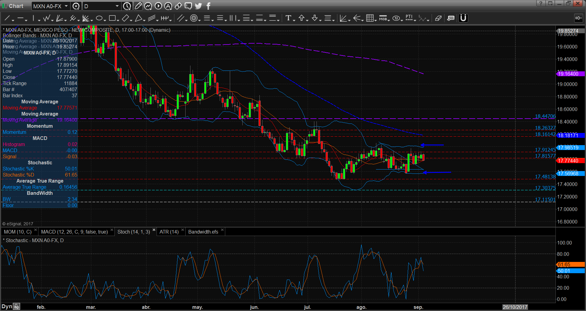Toggle the pencil drawing toolbar
Image resolution: width=586 pixels, height=311 pixels.
(138, 6)
